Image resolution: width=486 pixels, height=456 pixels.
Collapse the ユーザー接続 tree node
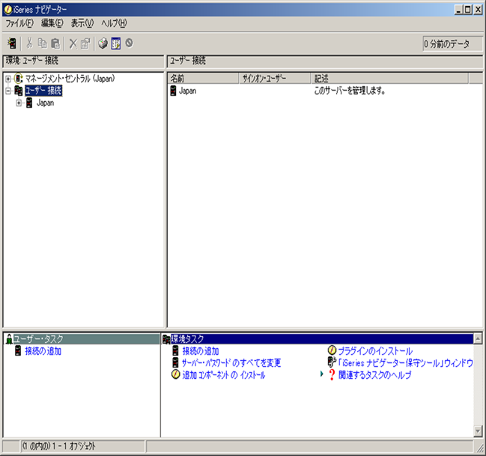(8, 91)
